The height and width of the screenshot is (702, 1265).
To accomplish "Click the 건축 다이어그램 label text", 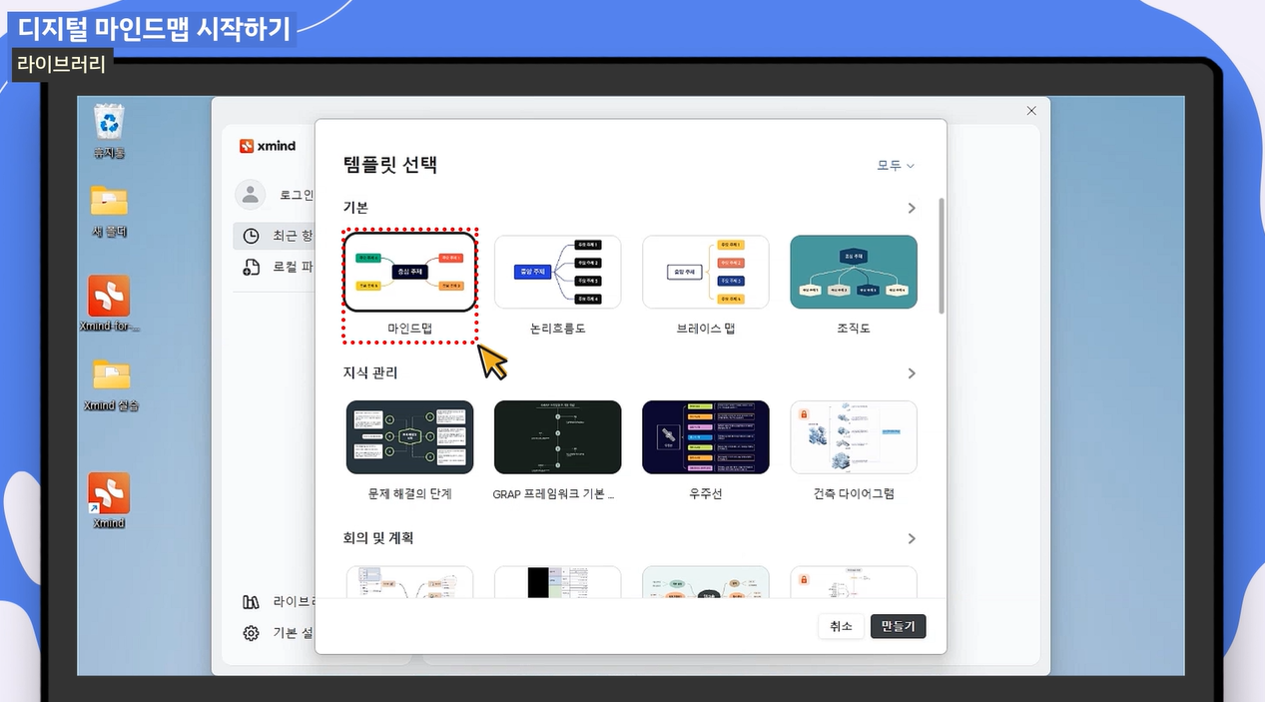I will pyautogui.click(x=853, y=493).
